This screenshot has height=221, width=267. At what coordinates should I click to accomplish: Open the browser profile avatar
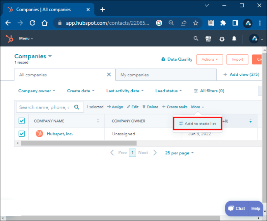pos(248,23)
